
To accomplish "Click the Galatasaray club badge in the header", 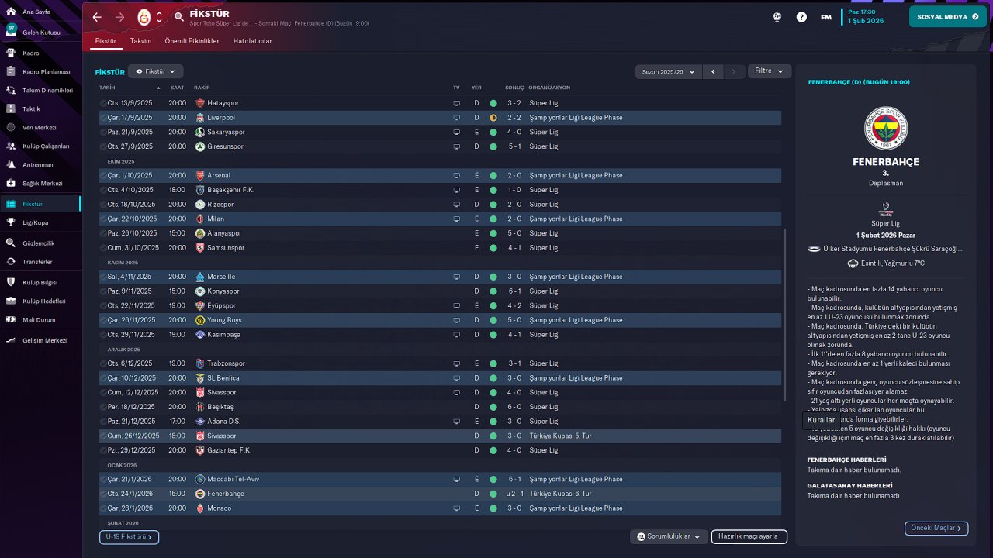I will (144, 17).
